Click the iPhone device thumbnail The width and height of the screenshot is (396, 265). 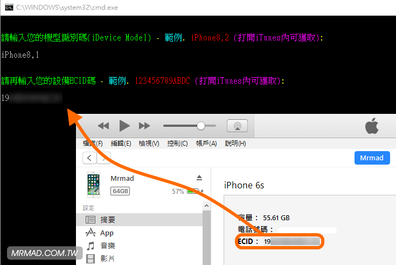93,185
